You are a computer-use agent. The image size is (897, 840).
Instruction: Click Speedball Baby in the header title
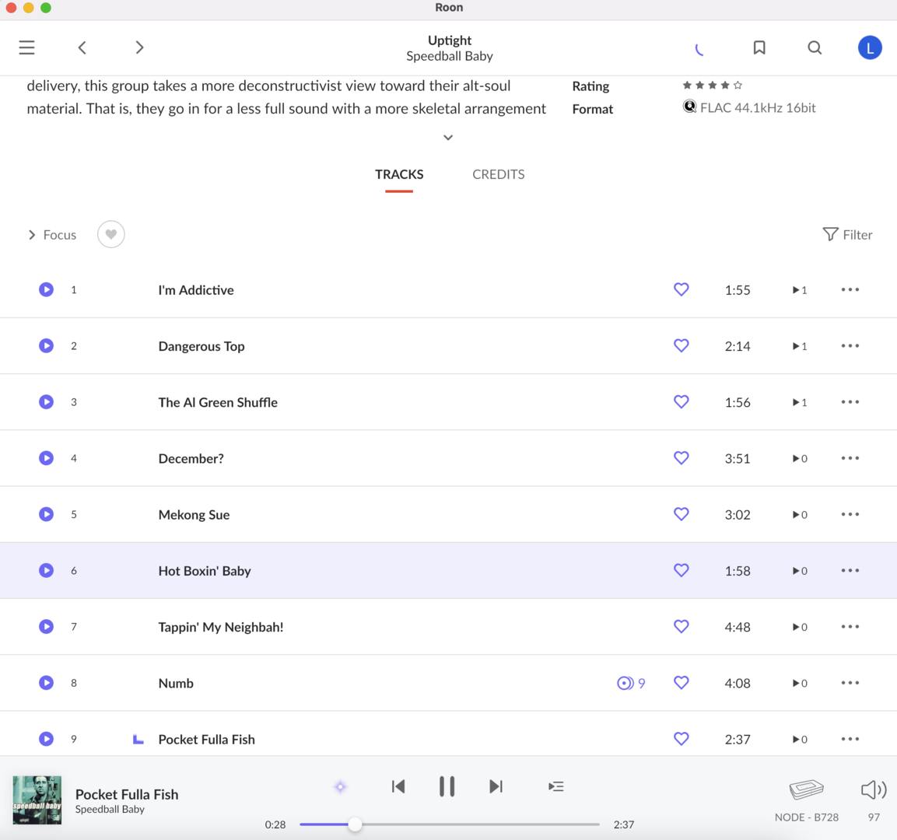450,56
